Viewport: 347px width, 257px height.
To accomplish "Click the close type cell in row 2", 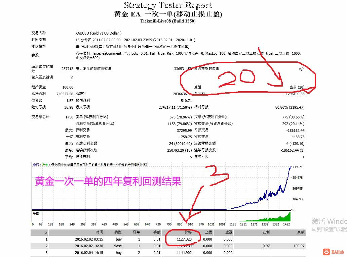I will click(118, 246).
